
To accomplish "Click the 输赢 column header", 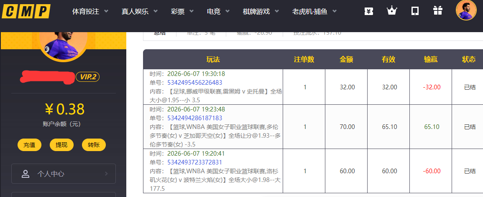I will tap(431, 60).
